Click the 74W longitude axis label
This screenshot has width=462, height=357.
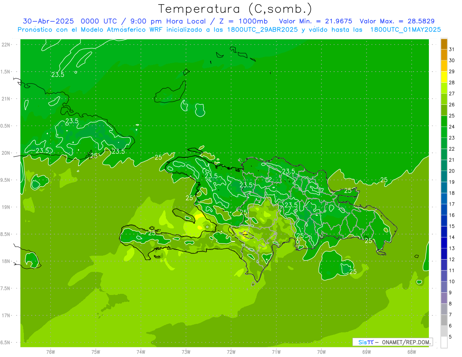pos(141,352)
